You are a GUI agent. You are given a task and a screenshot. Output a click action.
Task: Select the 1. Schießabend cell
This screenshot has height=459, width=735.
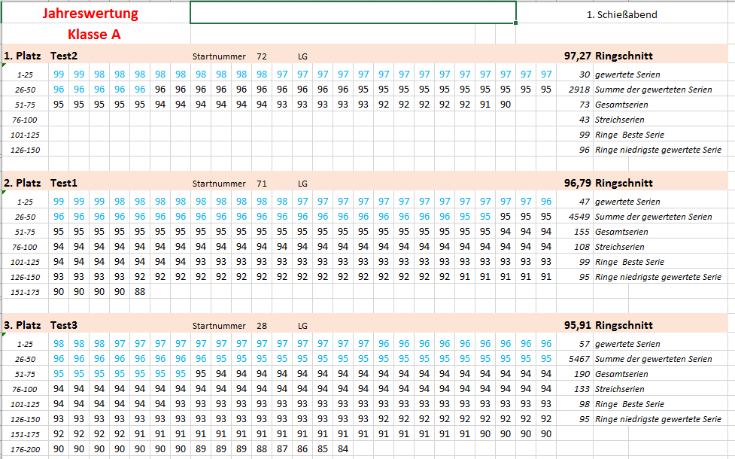click(621, 14)
